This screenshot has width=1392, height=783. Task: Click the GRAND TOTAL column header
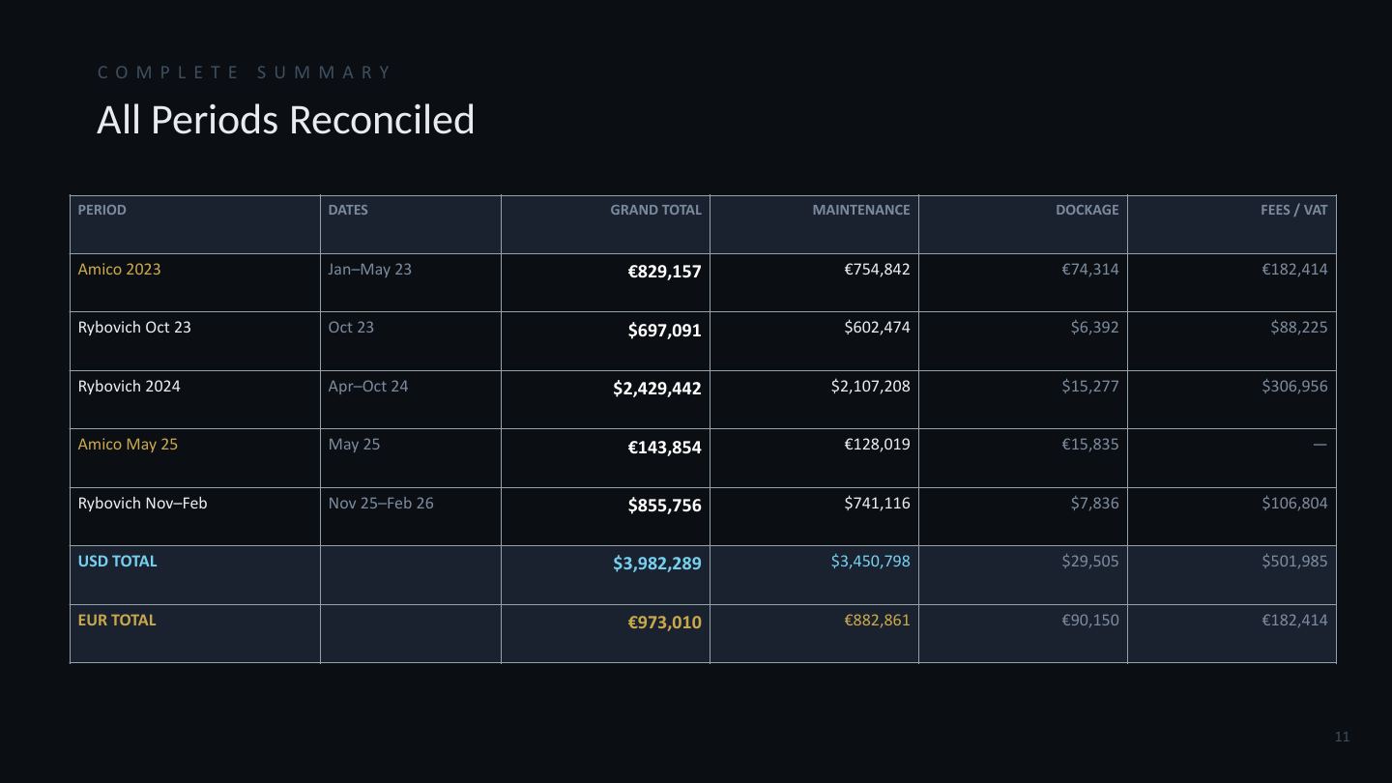(605, 224)
